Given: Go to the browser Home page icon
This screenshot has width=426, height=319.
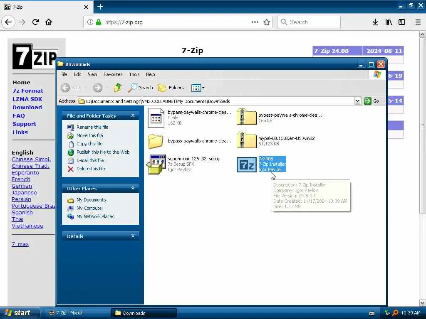Looking at the screenshot, I should pyautogui.click(x=49, y=22).
